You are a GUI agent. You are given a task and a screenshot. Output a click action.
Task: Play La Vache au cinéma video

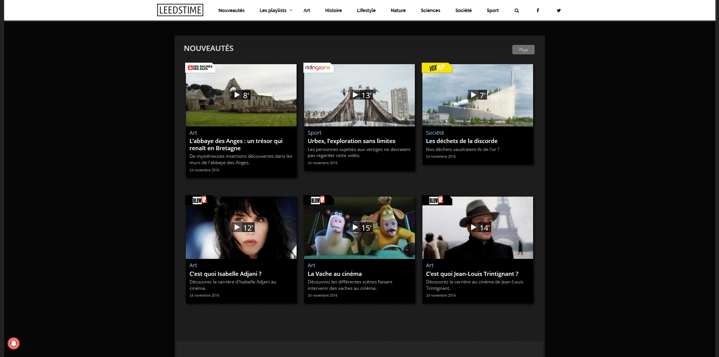pos(362,228)
